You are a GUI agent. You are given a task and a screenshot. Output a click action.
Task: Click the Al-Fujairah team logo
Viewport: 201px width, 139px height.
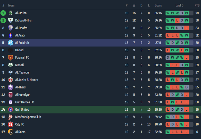[x=11, y=43]
